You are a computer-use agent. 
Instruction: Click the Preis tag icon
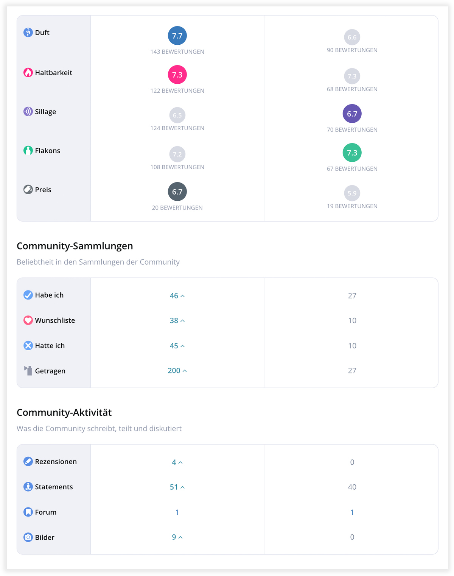(x=28, y=190)
